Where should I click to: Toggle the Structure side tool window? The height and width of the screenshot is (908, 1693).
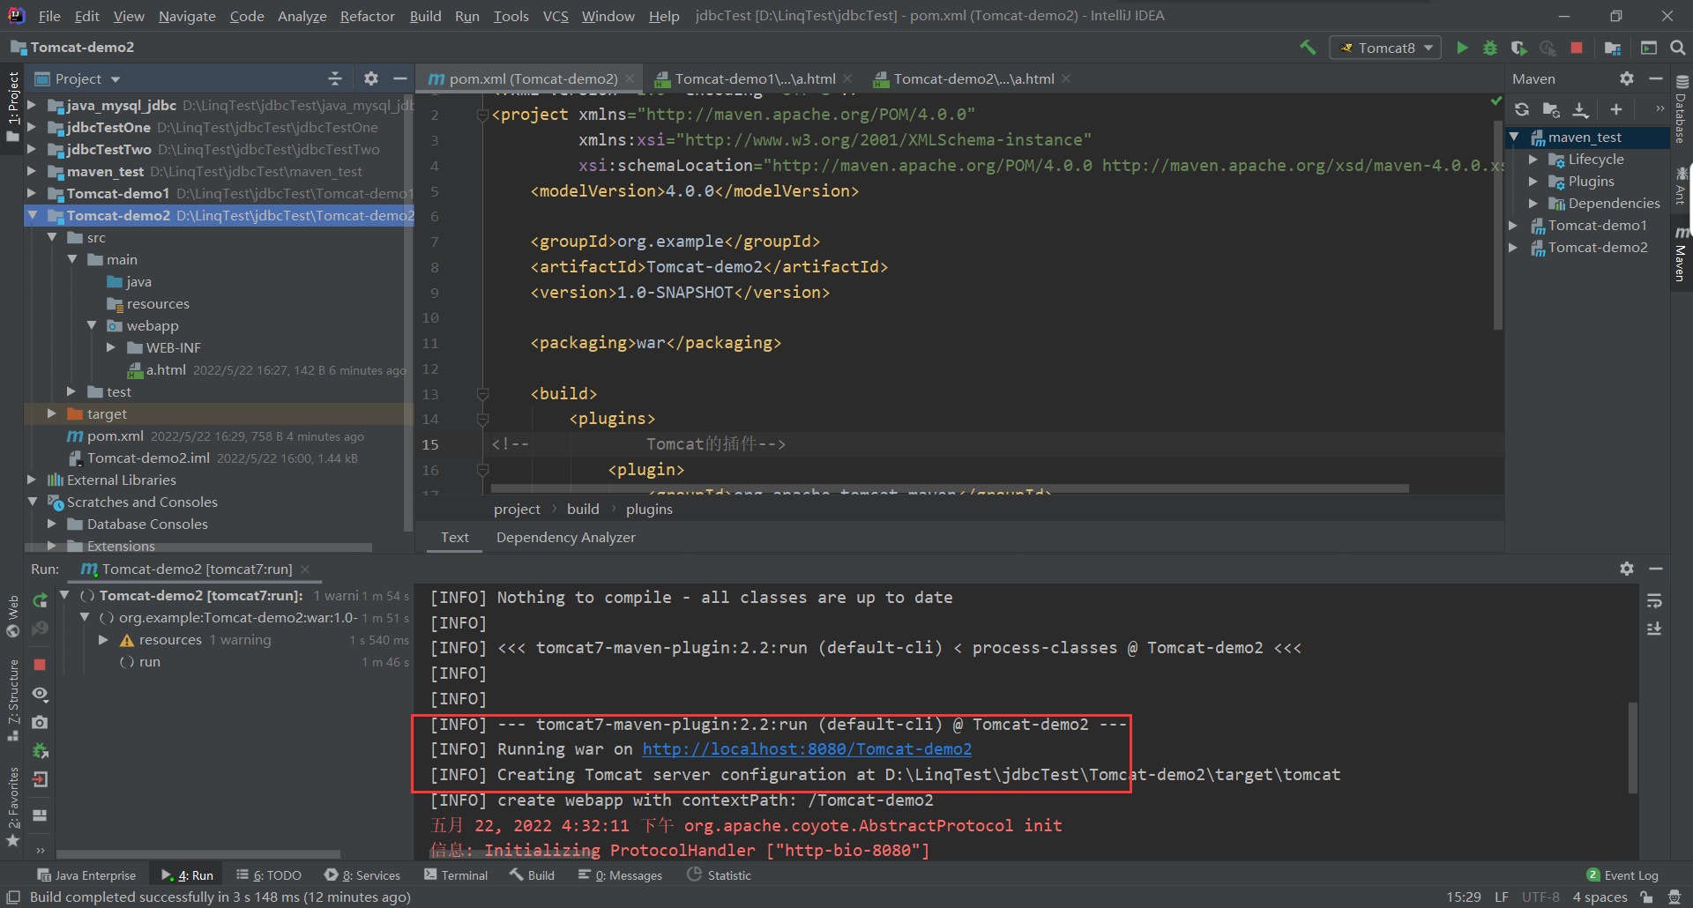click(x=12, y=701)
